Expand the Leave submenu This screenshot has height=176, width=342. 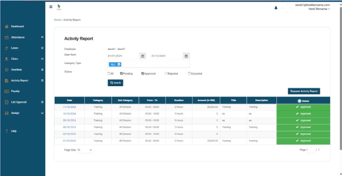tap(42, 48)
